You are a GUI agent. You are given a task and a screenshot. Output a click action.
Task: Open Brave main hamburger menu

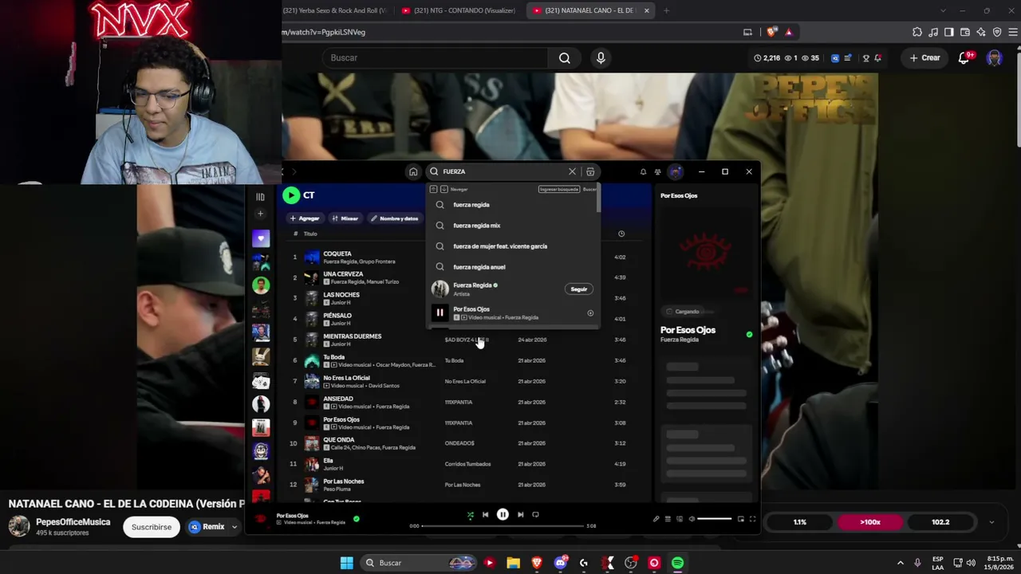pos(1013,32)
